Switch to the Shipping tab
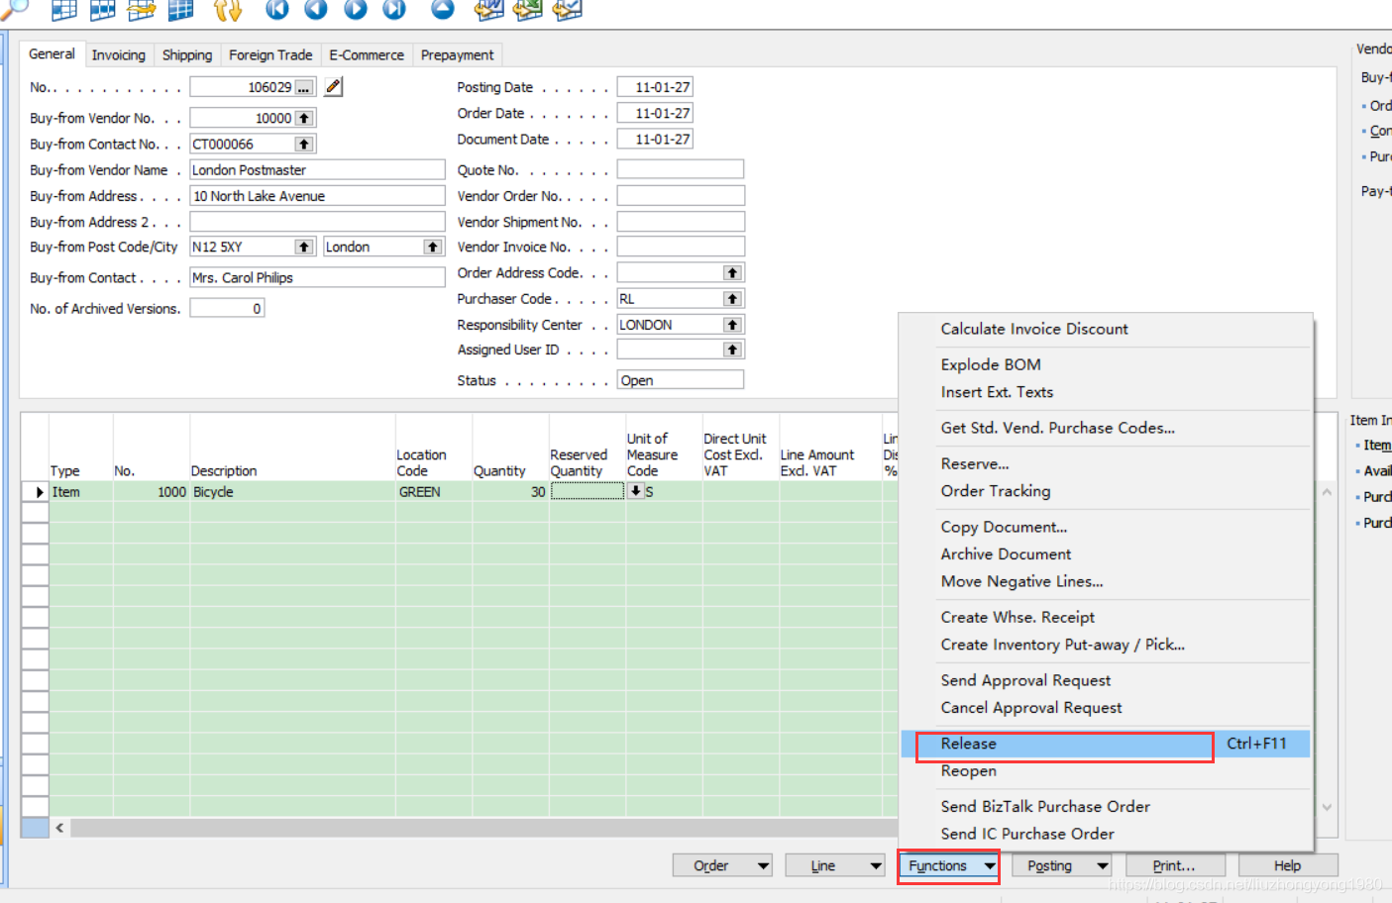The height and width of the screenshot is (903, 1392). 187,55
